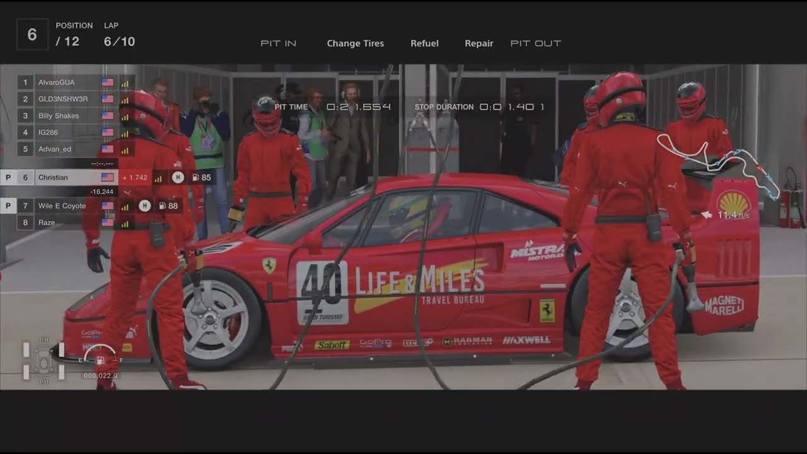Click the Raze driver name
The image size is (807, 454).
pyautogui.click(x=47, y=223)
